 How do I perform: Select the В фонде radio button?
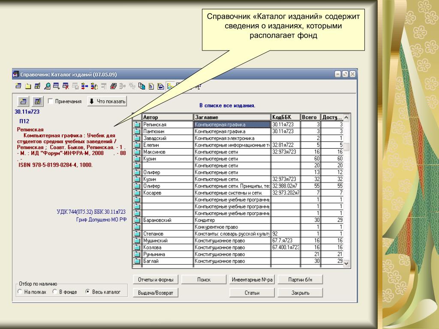tap(54, 291)
